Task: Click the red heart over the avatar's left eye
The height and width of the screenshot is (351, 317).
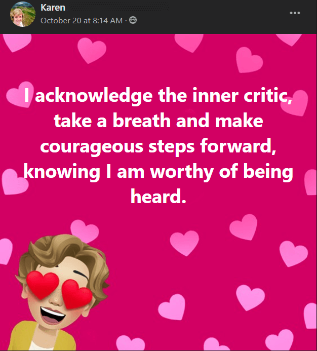Action: coord(43,285)
